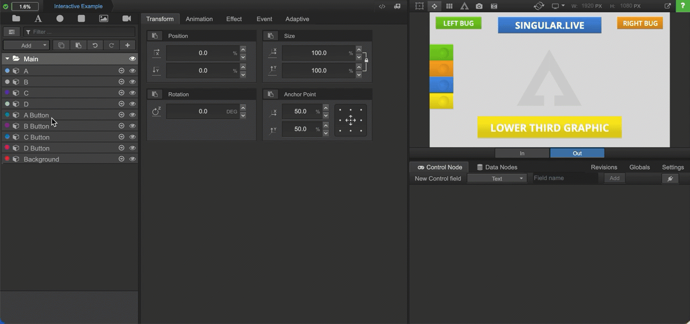Viewport: 690px width, 324px height.
Task: Open the green help question mark
Action: (x=683, y=6)
